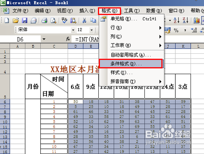Click the Open folder icon
The height and width of the screenshot is (154, 204).
pos(16,20)
